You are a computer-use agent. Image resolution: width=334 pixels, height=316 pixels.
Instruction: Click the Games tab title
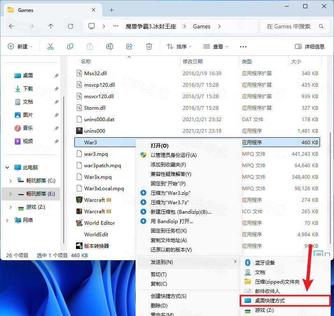click(x=25, y=10)
